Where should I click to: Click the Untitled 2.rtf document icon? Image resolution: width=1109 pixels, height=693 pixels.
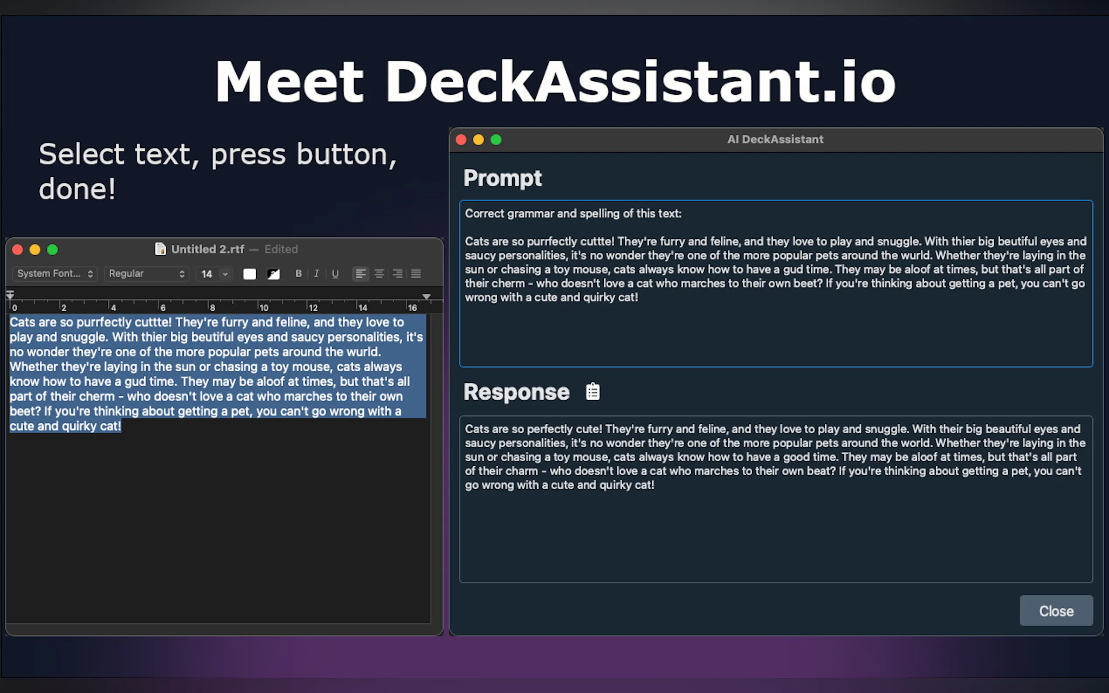160,249
